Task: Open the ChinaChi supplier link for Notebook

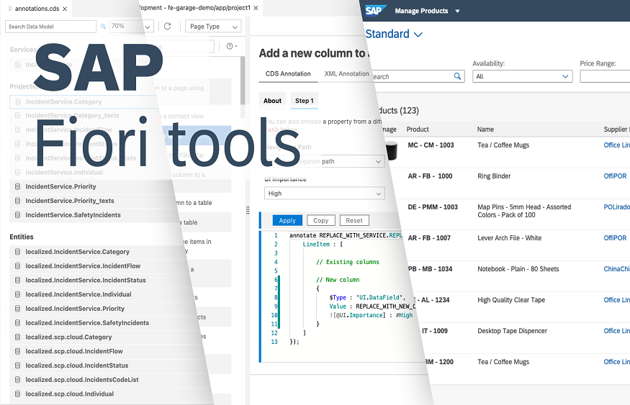Action: pyautogui.click(x=616, y=269)
